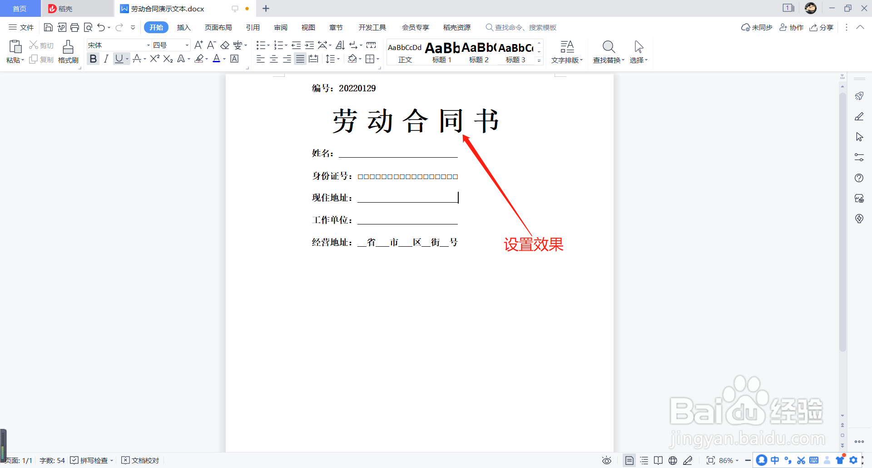The width and height of the screenshot is (872, 468).
Task: Click the paragraph shading fill bucket
Action: point(352,59)
